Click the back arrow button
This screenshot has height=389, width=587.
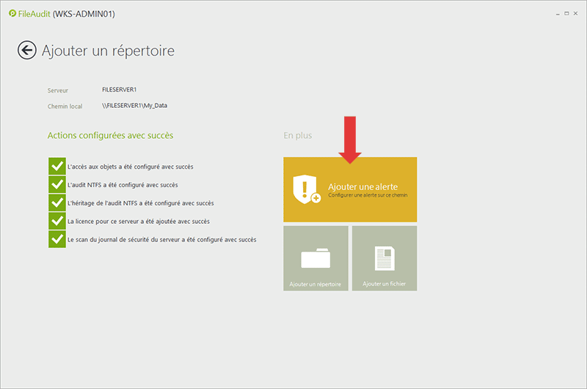point(27,50)
